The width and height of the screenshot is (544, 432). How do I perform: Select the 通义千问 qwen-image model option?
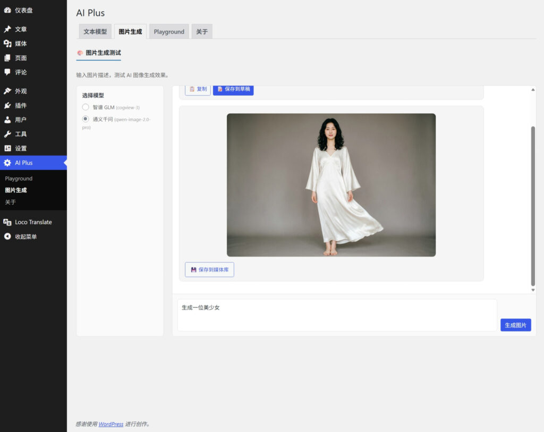point(86,119)
